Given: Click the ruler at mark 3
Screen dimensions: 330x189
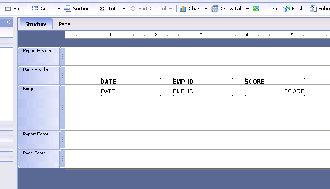Looking at the screenshot, I should click(x=201, y=35).
